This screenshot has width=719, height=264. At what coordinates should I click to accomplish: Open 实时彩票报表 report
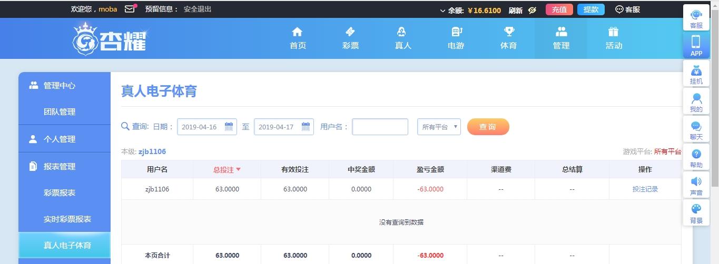tap(64, 219)
